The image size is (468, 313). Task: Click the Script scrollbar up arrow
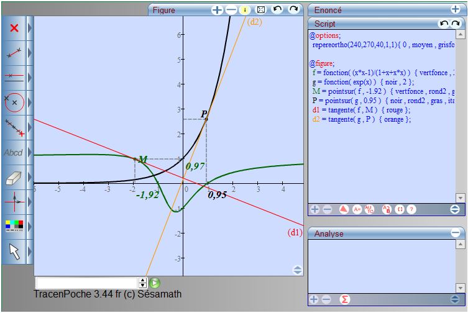pos(461,35)
